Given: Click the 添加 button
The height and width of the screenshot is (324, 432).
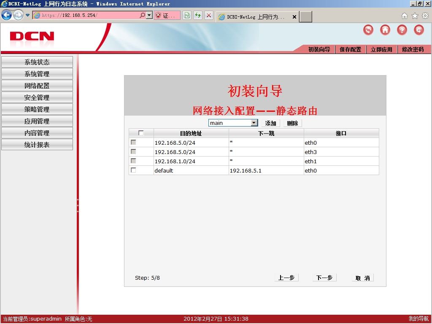Looking at the screenshot, I should click(x=270, y=123).
